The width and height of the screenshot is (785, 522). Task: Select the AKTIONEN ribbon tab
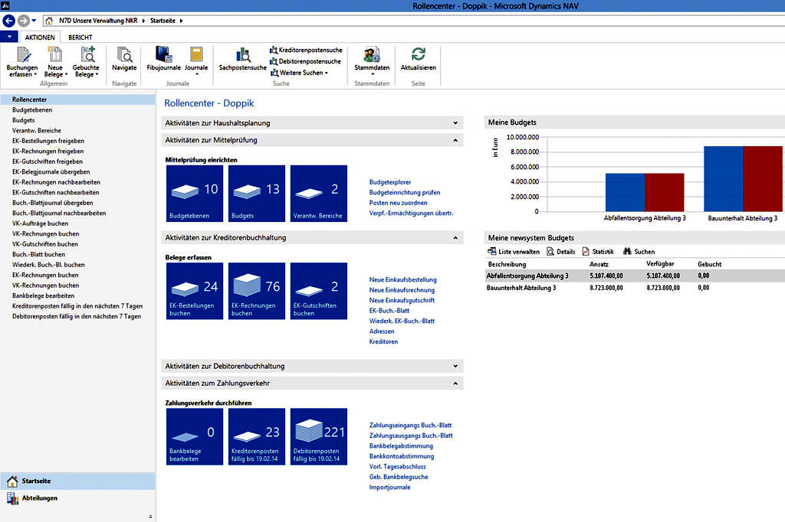click(x=40, y=37)
